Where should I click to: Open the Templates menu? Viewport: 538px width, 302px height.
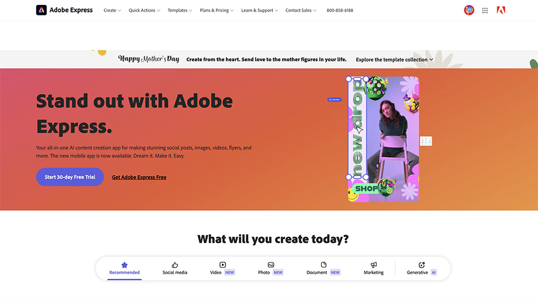tap(180, 10)
